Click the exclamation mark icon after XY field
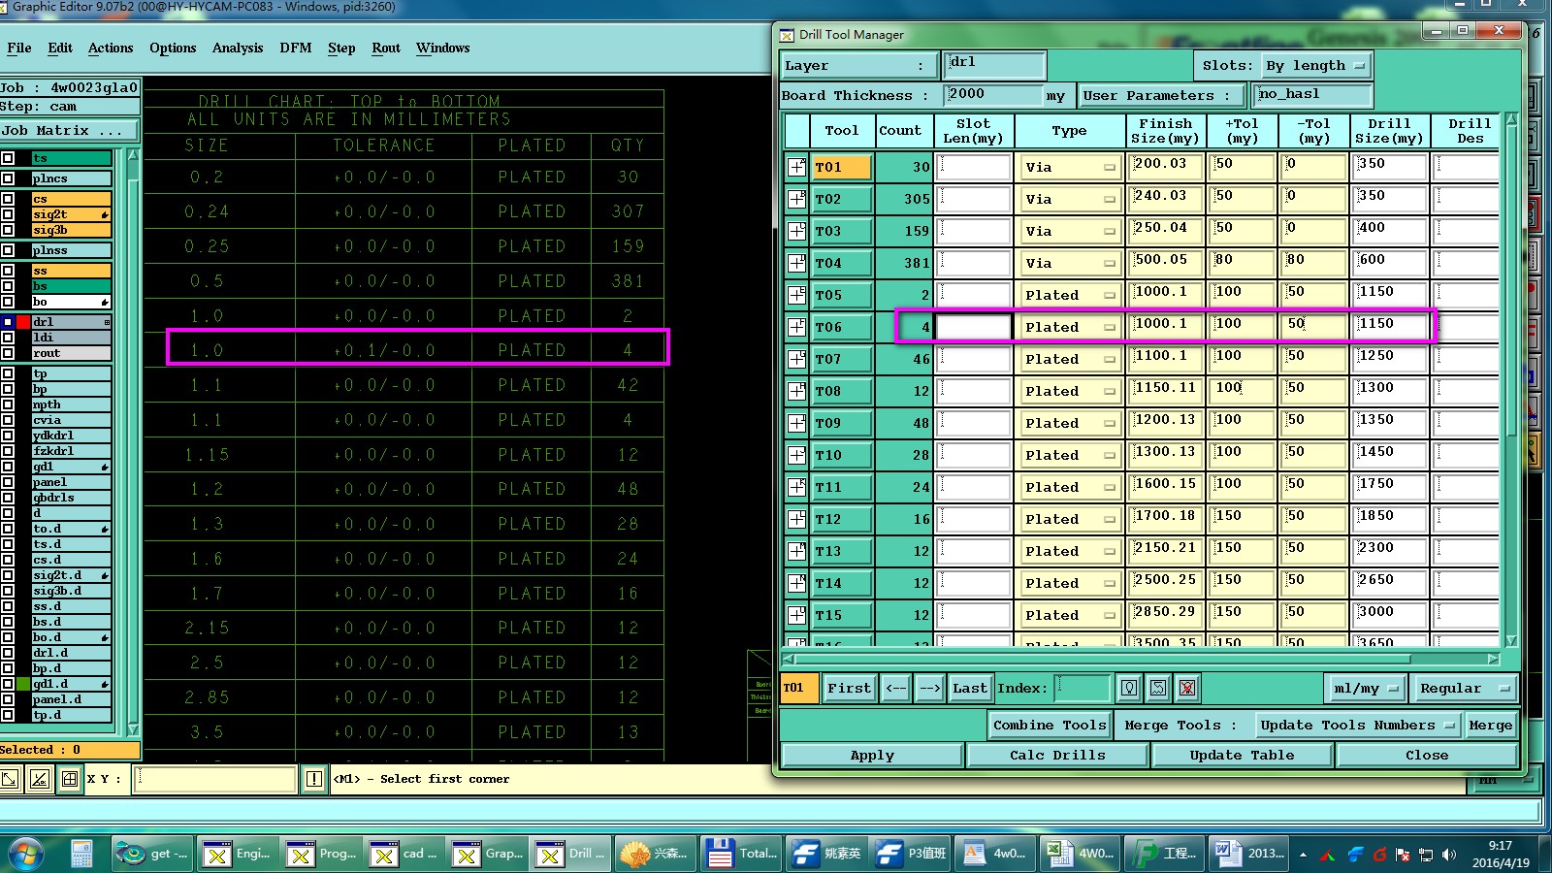The height and width of the screenshot is (873, 1552). (314, 778)
